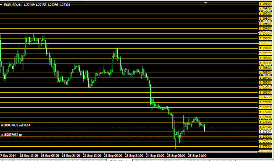The image size is (274, 161).
Task: Click the 1.29600 price scale label
Action: [x=265, y=18]
